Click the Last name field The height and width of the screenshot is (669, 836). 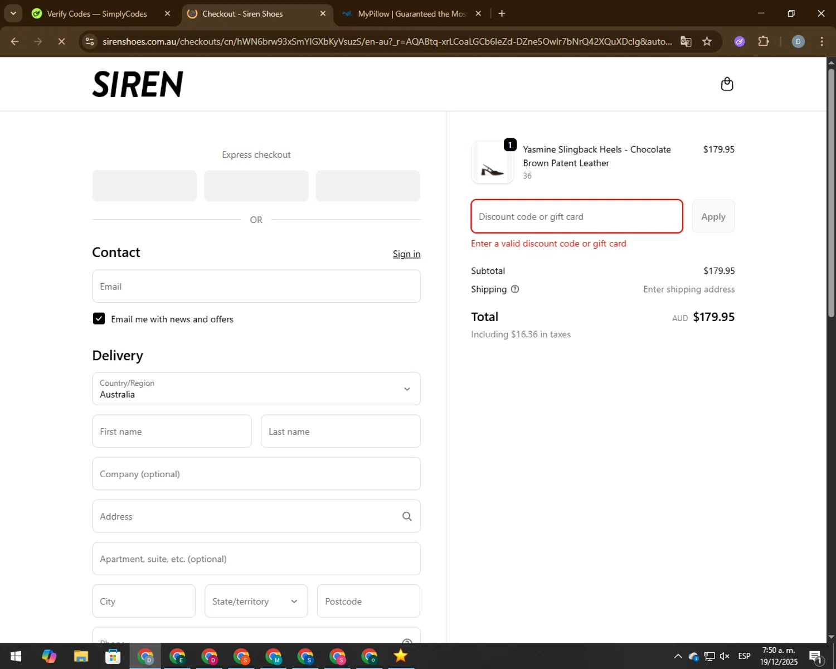point(341,431)
